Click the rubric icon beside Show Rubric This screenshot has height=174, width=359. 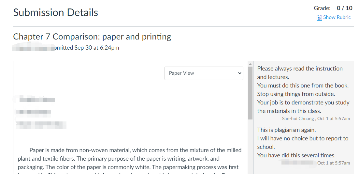coord(319,18)
